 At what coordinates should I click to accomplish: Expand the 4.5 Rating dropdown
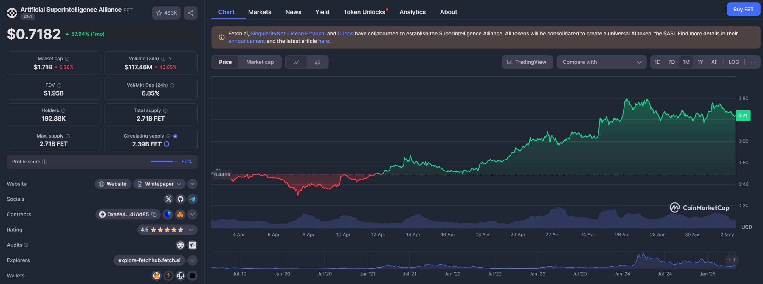point(167,230)
